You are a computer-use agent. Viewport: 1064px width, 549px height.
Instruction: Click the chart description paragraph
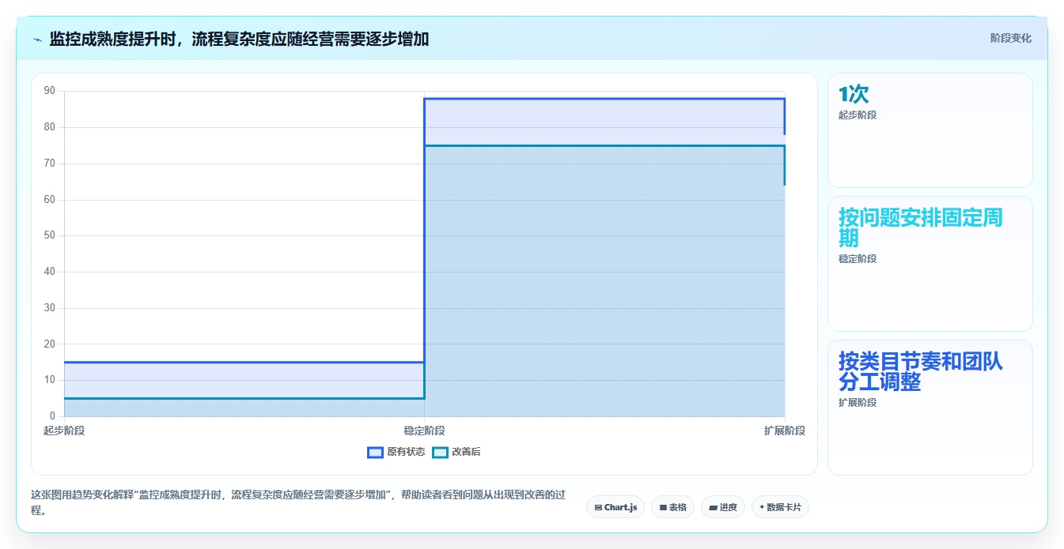pos(299,502)
